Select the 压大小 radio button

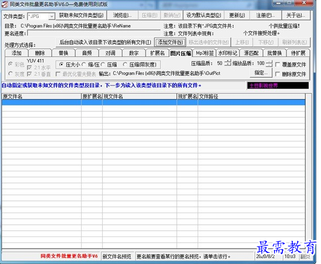pos(61,64)
